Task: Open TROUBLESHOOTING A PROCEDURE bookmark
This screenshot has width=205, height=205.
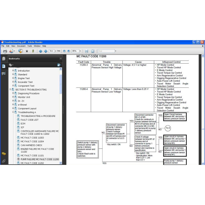Action: (x=38, y=116)
